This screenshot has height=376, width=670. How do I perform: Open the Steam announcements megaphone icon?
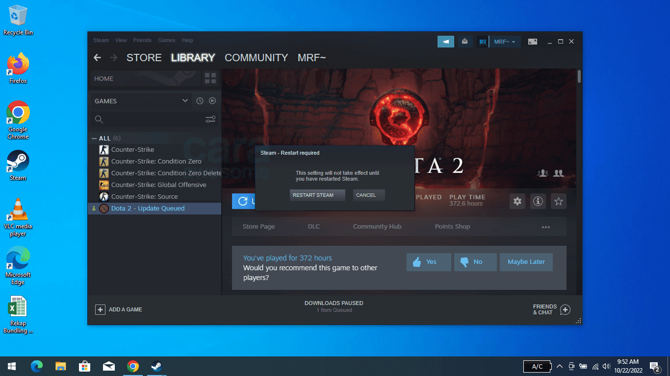[446, 42]
